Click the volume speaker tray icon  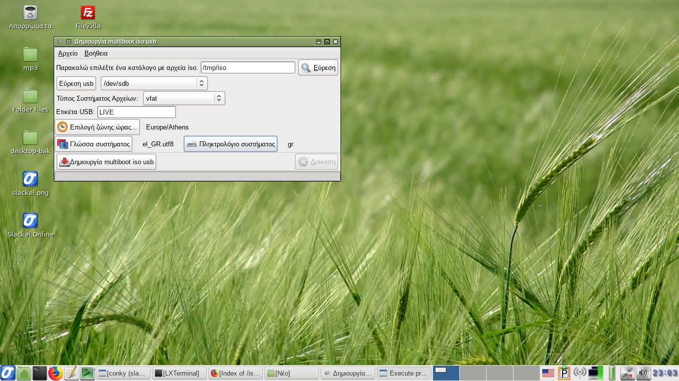click(x=643, y=373)
